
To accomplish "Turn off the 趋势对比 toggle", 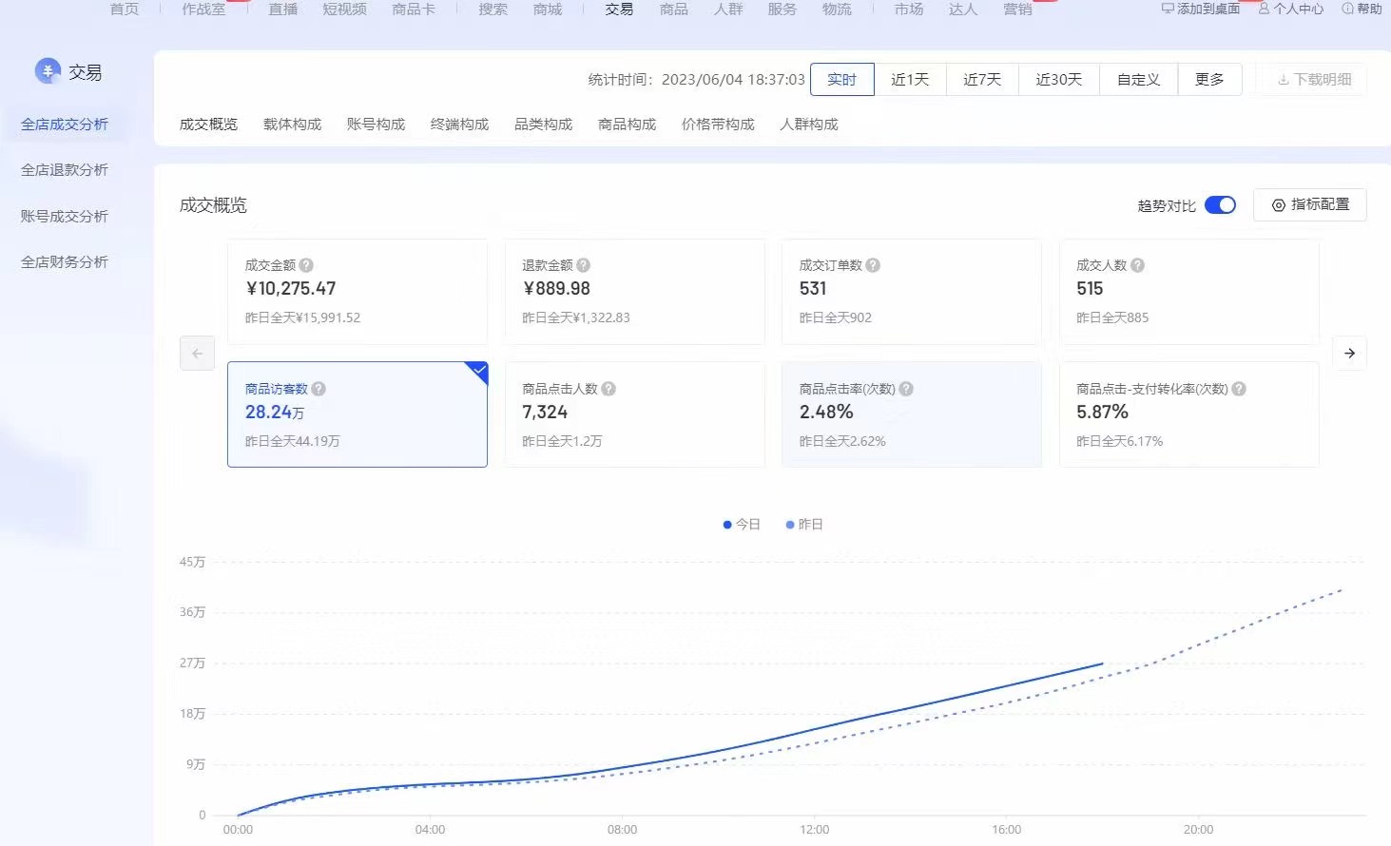I will [1220, 205].
